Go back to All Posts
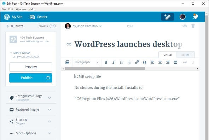 [15, 26]
